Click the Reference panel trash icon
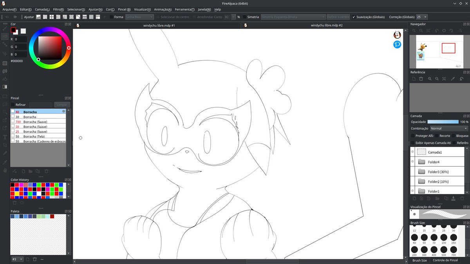Screen dimensions: 470x264 pyautogui.click(x=421, y=79)
